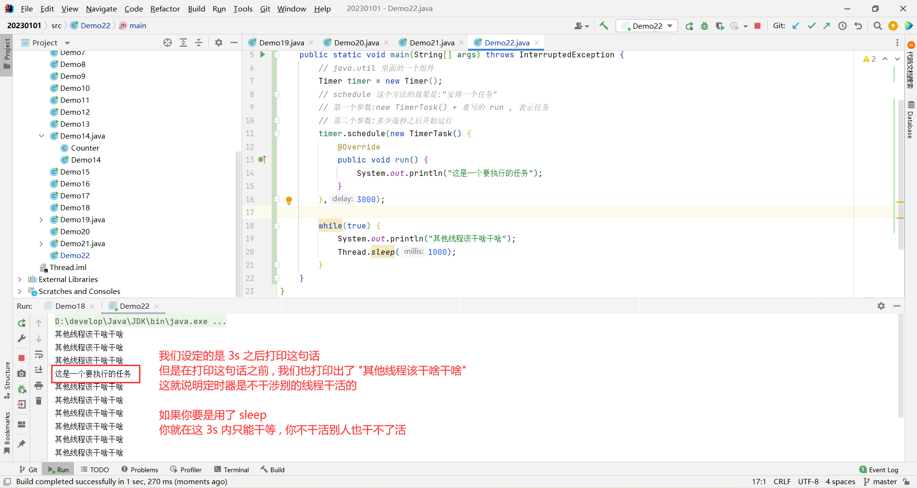Toggle scroll to end of console

(39, 369)
